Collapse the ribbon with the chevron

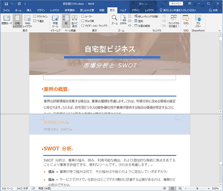[x=219, y=30]
